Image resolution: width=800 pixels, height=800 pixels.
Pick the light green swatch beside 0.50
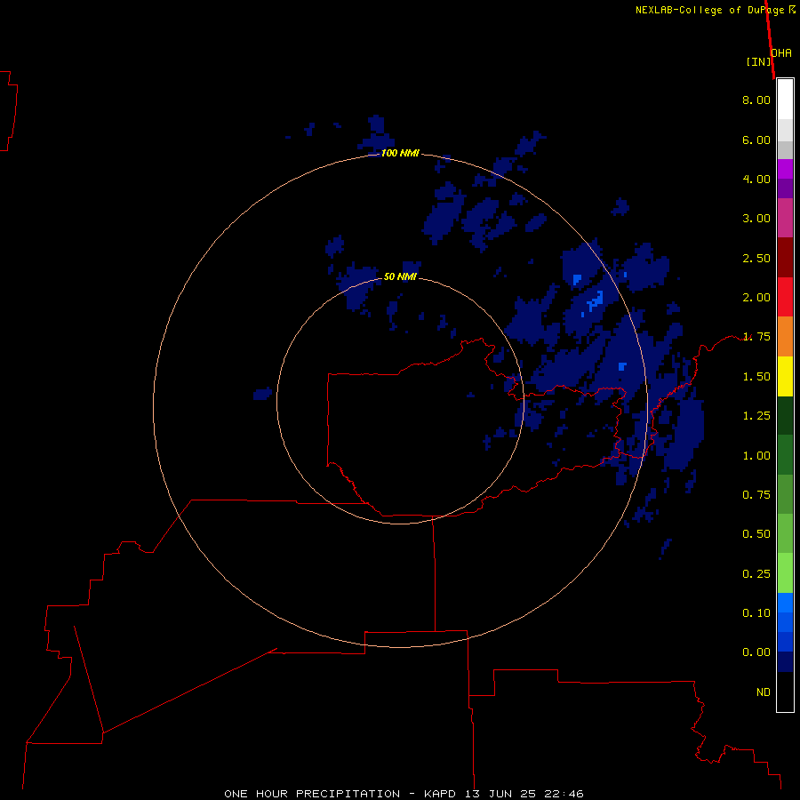tap(785, 533)
